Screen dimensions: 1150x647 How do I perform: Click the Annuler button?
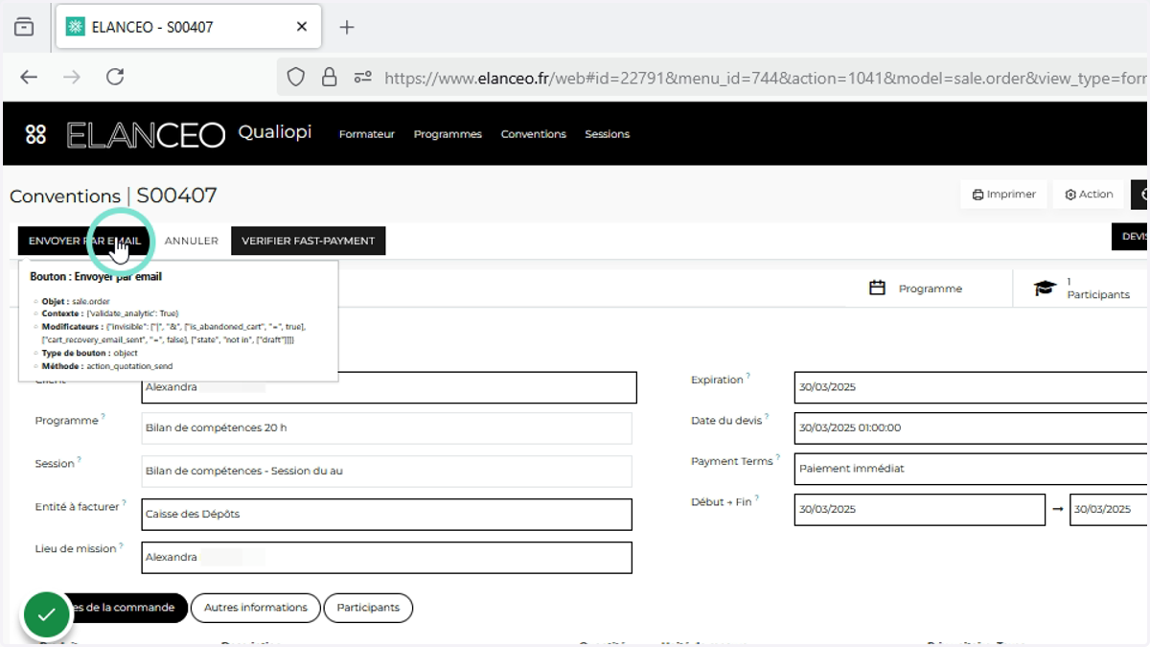[192, 241]
